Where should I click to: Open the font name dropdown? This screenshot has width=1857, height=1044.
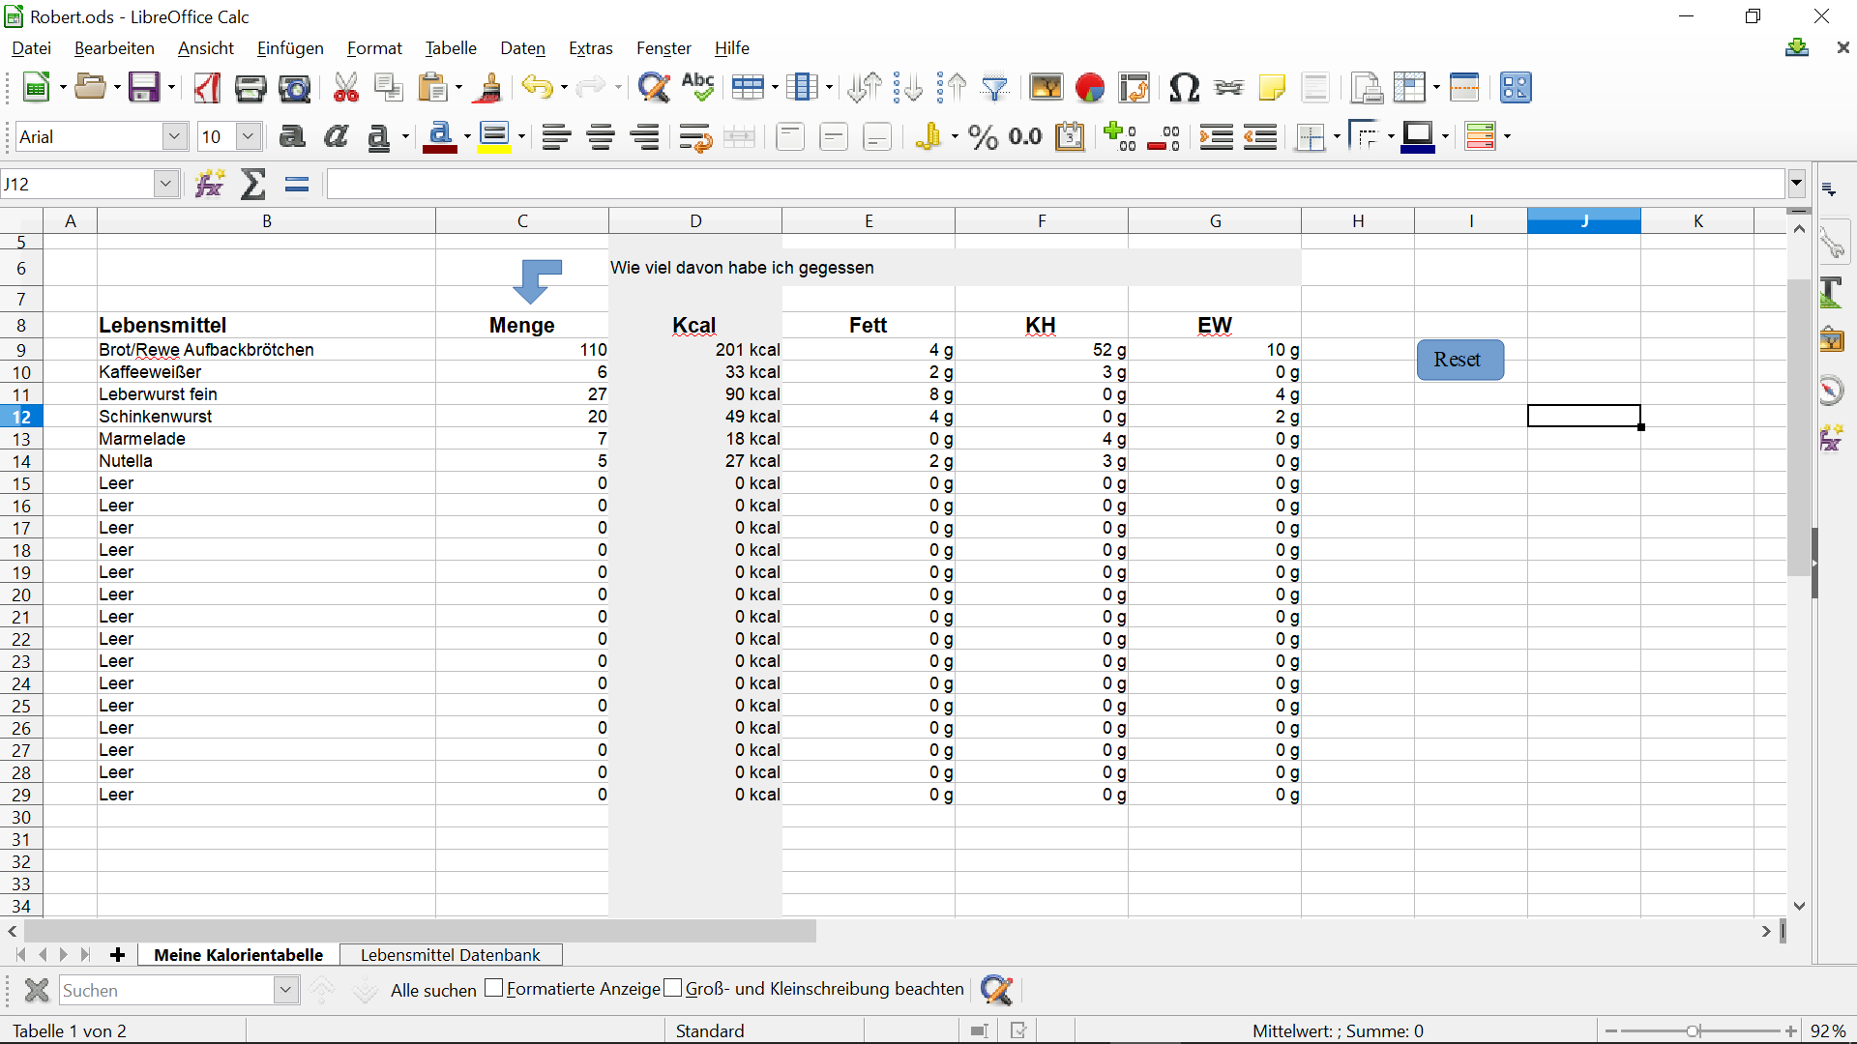point(174,136)
